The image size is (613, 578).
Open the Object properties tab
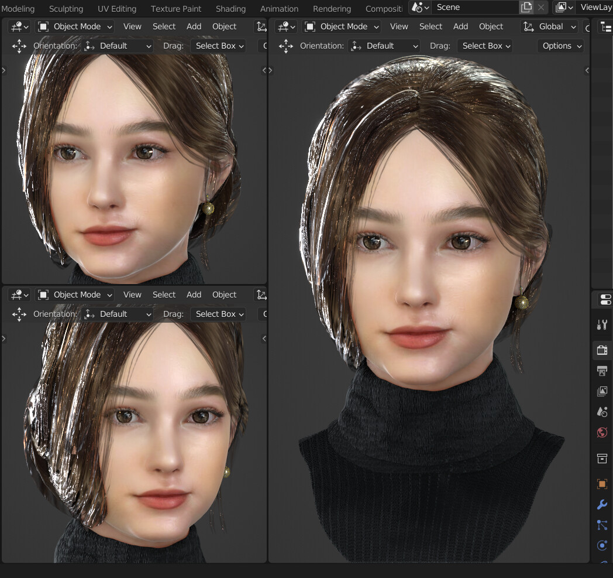(602, 483)
